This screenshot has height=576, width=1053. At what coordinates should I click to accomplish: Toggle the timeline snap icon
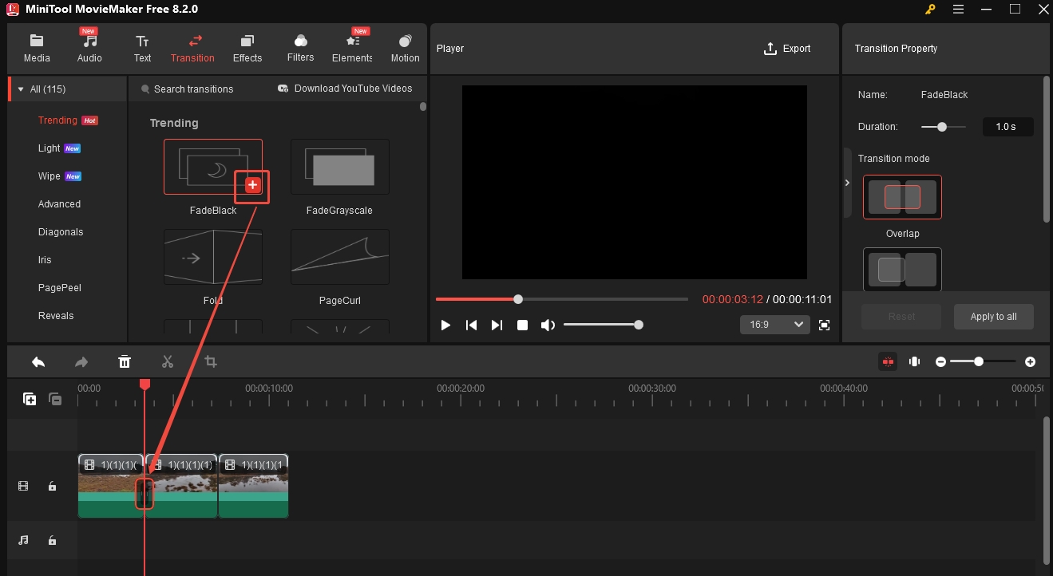(x=888, y=361)
